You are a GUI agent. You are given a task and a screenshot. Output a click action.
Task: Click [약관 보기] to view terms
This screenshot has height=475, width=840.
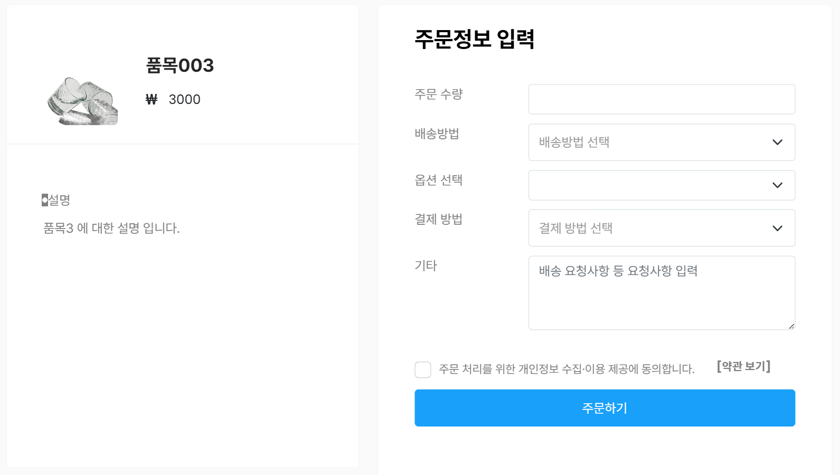743,366
